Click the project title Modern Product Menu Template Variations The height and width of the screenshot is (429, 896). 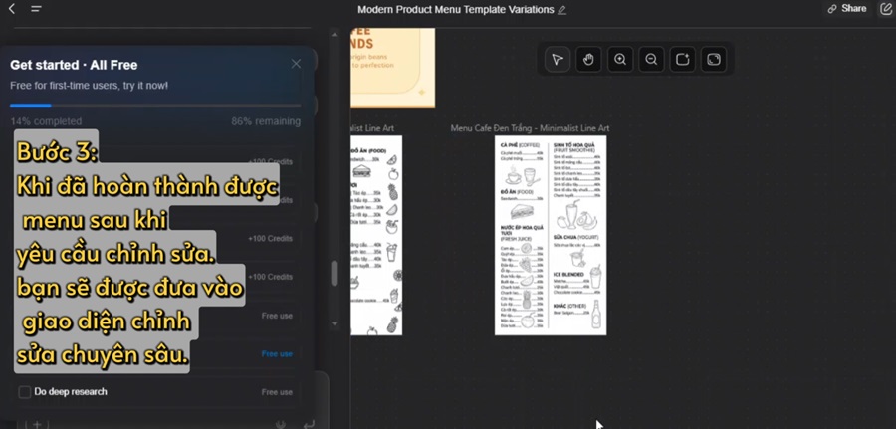pyautogui.click(x=455, y=10)
